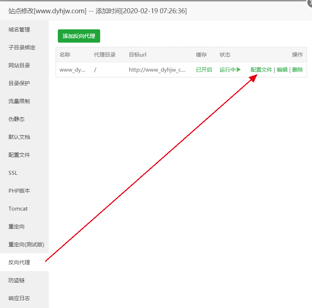312x308 pixels.
Task: Click the 代理目录 column header
Action: 105,54
